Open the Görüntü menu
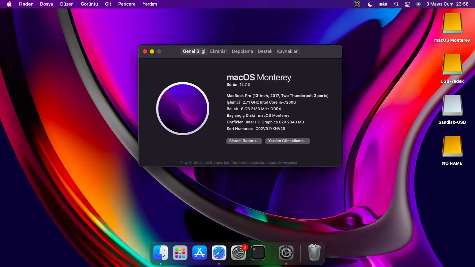Image resolution: width=475 pixels, height=267 pixels. 89,4
